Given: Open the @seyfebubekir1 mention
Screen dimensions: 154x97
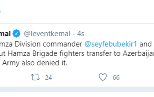Looking at the screenshot, I should (x=111, y=44).
